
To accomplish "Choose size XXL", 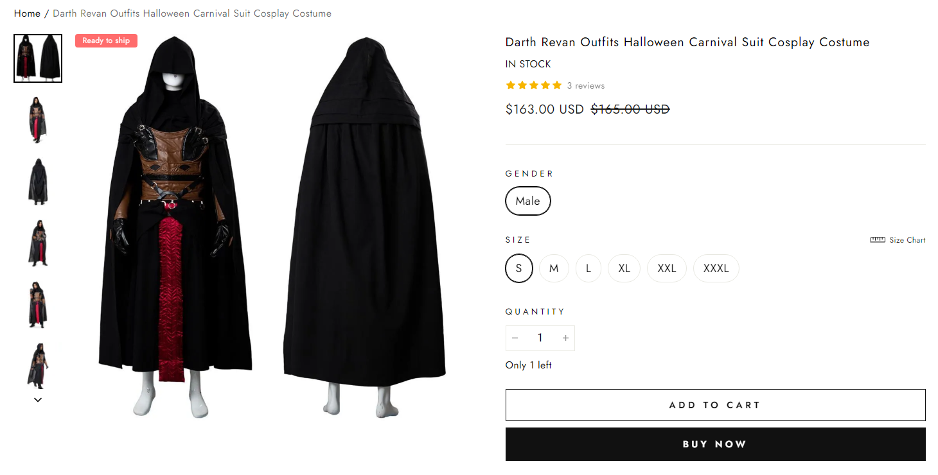I will tap(666, 268).
